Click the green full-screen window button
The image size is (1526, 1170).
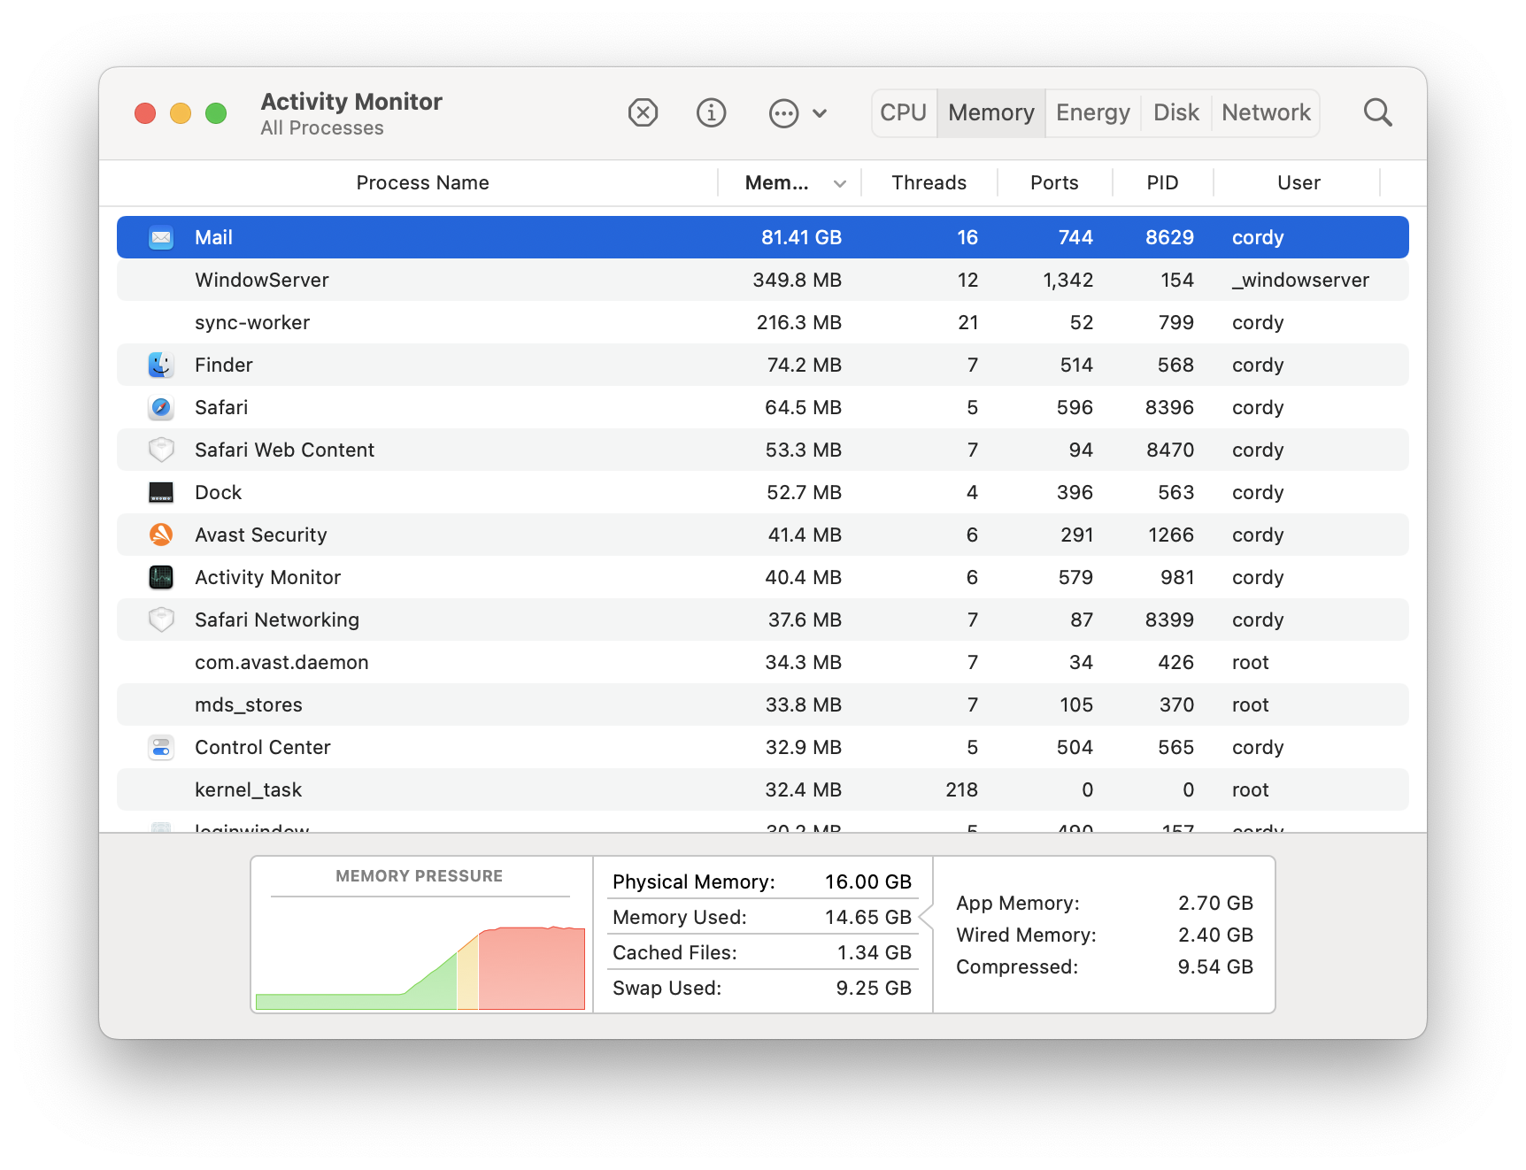[x=216, y=113]
